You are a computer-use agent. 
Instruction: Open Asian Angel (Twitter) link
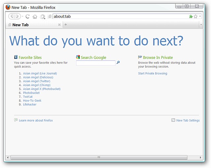click(x=37, y=81)
